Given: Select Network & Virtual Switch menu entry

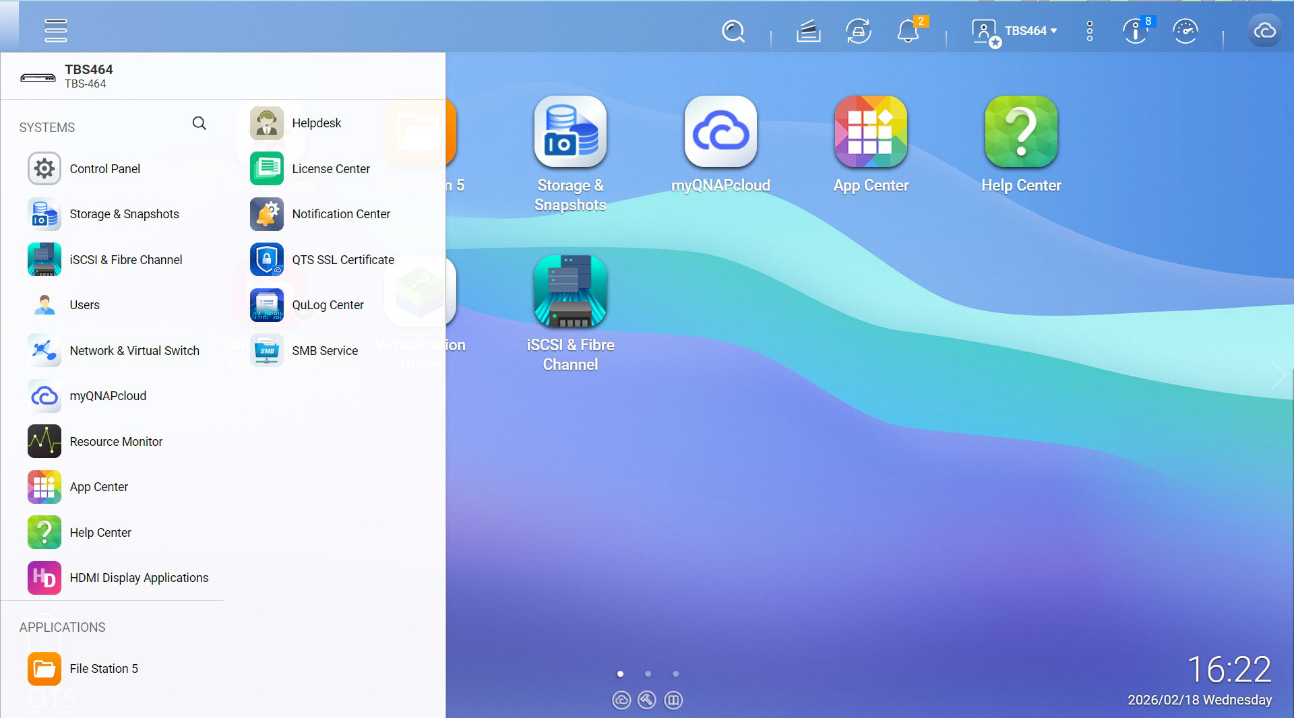Looking at the screenshot, I should coord(134,351).
